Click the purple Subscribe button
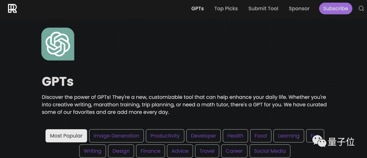The image size is (367, 158). click(336, 8)
